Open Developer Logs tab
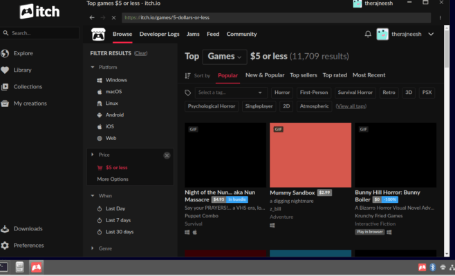455x276 pixels. [x=159, y=34]
